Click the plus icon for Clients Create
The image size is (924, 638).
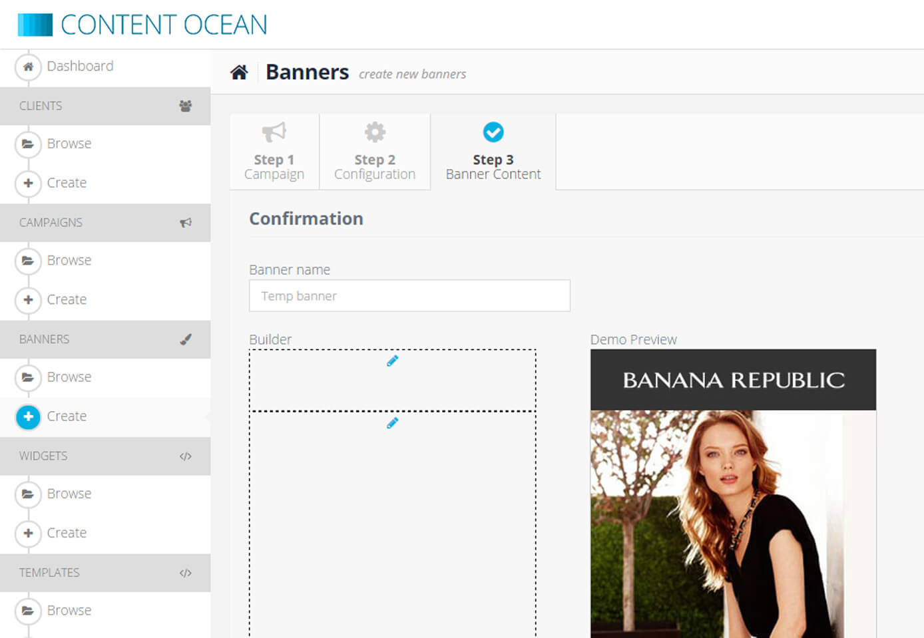(28, 182)
